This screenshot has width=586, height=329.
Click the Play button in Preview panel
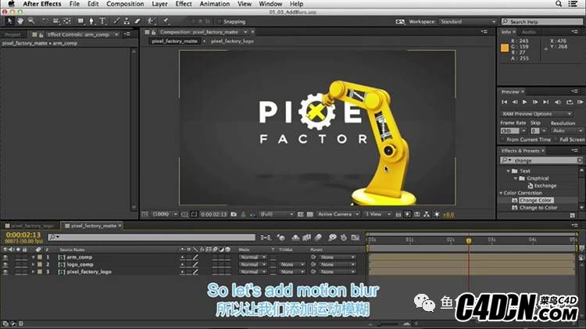[x=525, y=102]
